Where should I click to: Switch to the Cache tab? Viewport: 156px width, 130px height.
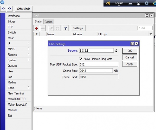pyautogui.click(x=49, y=22)
